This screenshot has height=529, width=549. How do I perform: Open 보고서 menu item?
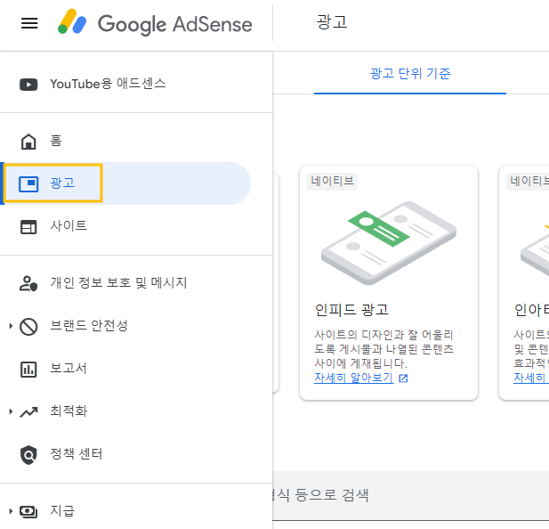[x=69, y=368]
